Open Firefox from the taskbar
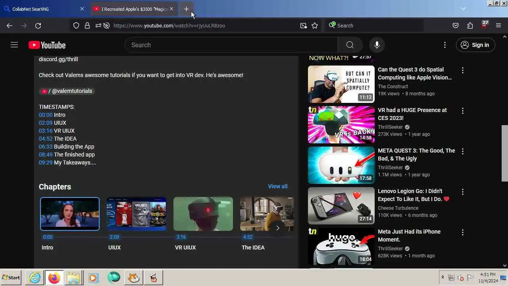The height and width of the screenshot is (286, 508). pos(54,278)
